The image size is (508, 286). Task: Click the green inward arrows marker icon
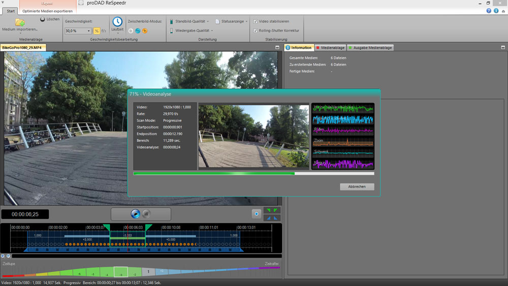273,210
